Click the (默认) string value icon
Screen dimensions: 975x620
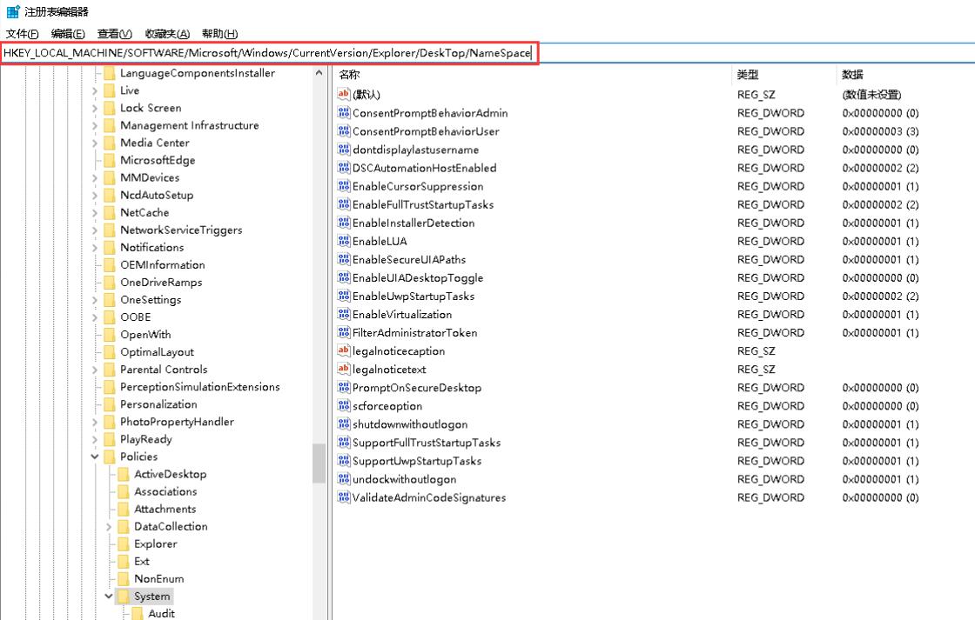tap(343, 94)
